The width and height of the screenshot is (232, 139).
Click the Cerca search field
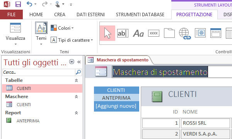[x=39, y=72]
